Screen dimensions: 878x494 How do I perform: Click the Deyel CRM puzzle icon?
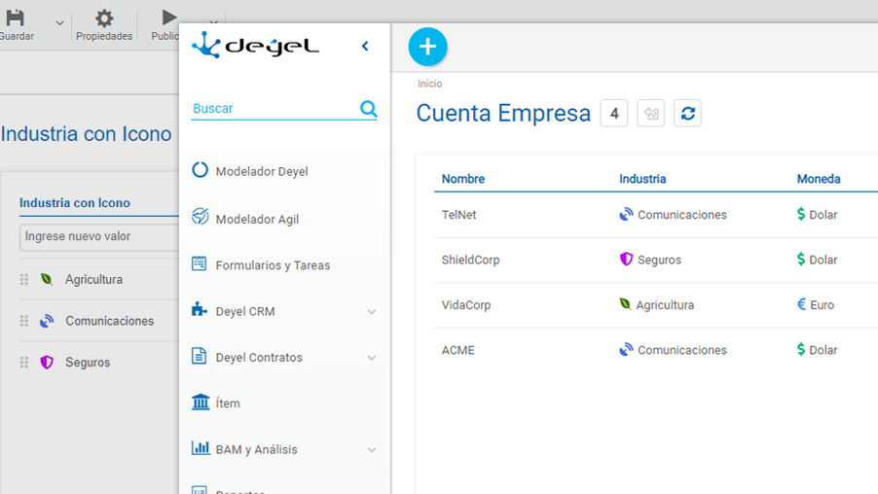pyautogui.click(x=199, y=309)
